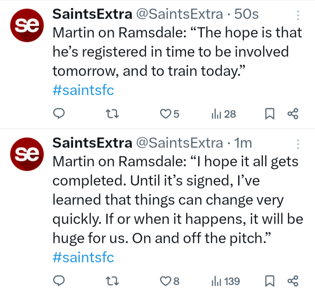Image resolution: width=315 pixels, height=290 pixels.
Task: Like the tweet with 5 likes
Action: 166,114
